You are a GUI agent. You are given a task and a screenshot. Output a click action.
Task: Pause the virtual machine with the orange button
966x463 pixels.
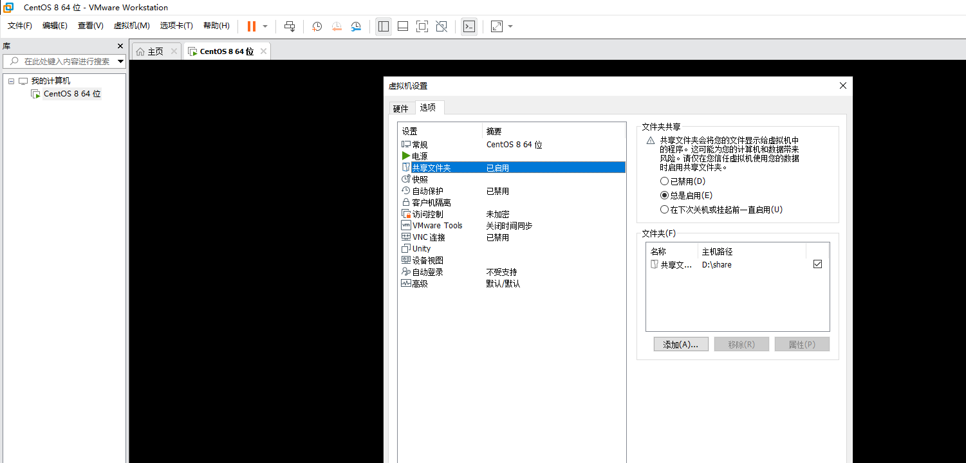tap(252, 26)
